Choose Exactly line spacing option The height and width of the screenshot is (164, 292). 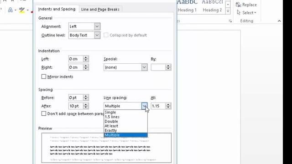click(x=126, y=130)
